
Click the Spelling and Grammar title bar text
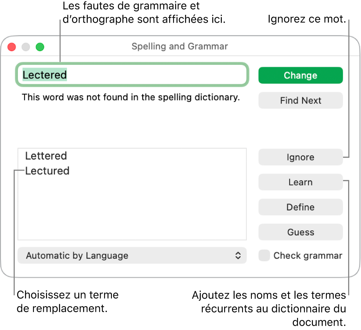click(x=179, y=46)
